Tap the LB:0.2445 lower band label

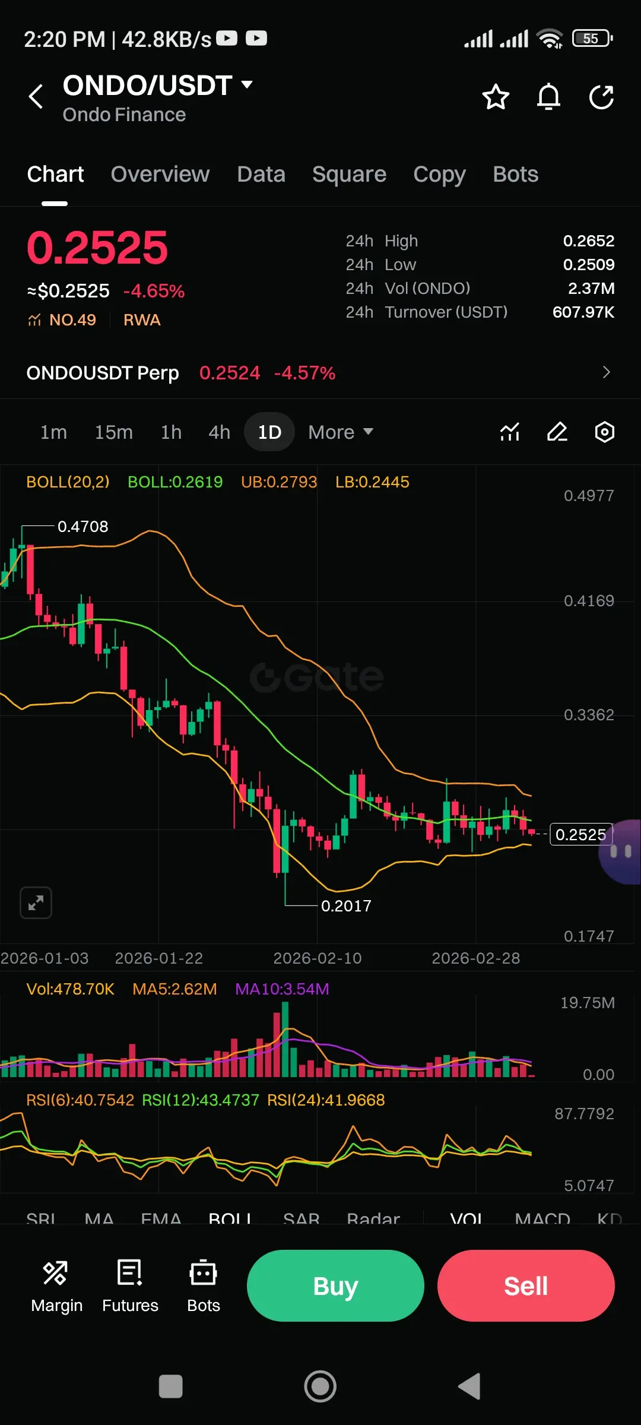click(372, 482)
